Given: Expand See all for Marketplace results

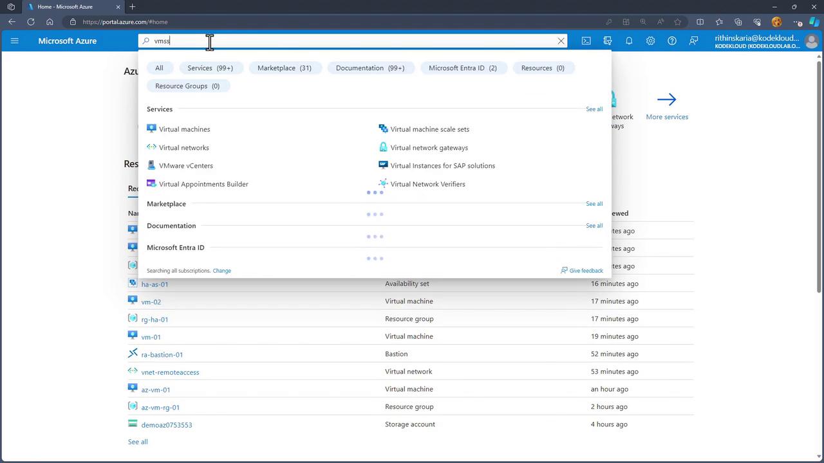Looking at the screenshot, I should coord(594,204).
